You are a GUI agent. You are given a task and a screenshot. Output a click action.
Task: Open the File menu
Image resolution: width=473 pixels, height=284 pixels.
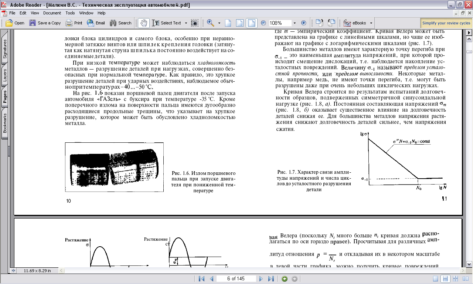(x=13, y=13)
